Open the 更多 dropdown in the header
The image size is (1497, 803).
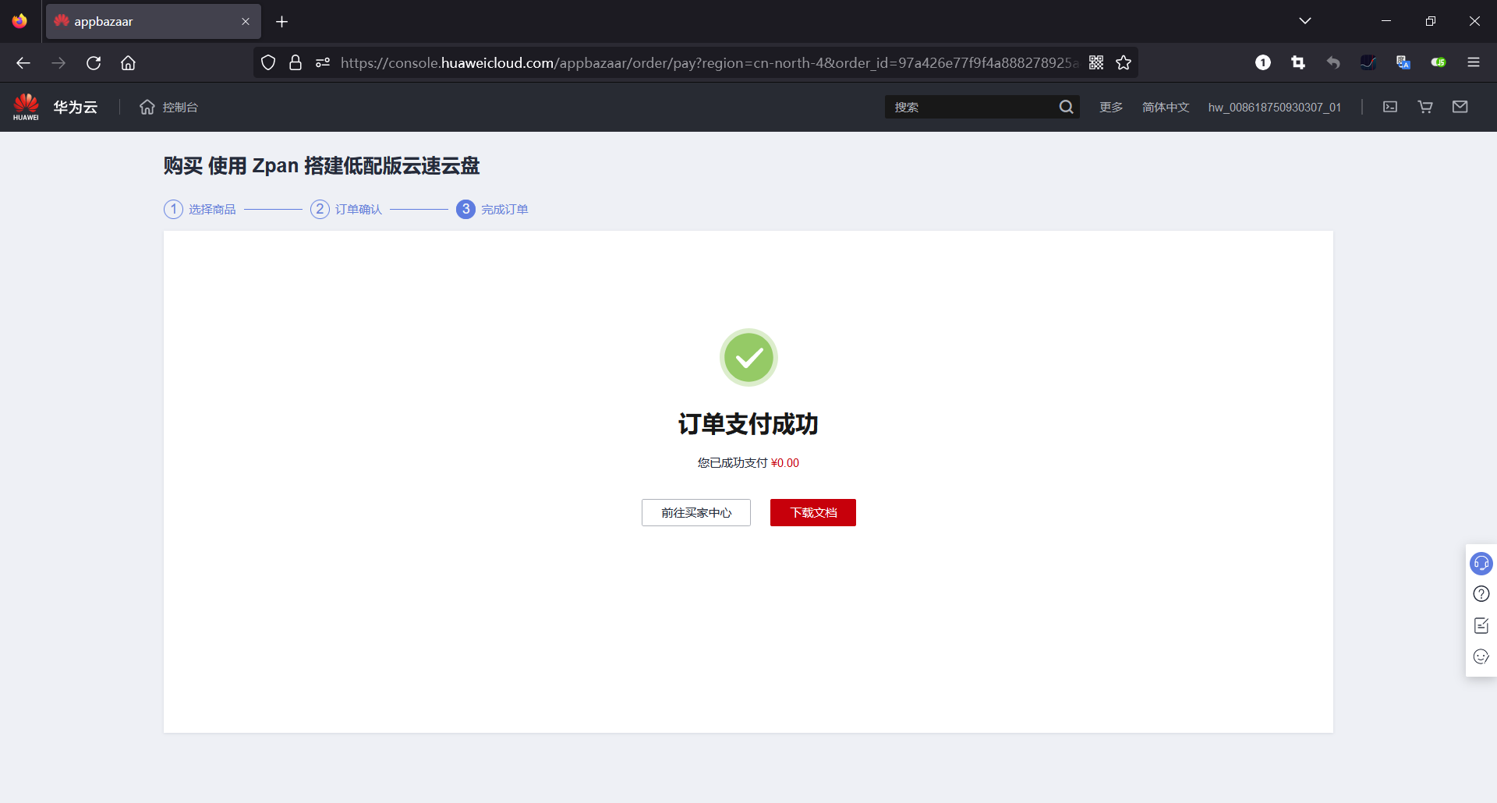pyautogui.click(x=1110, y=107)
